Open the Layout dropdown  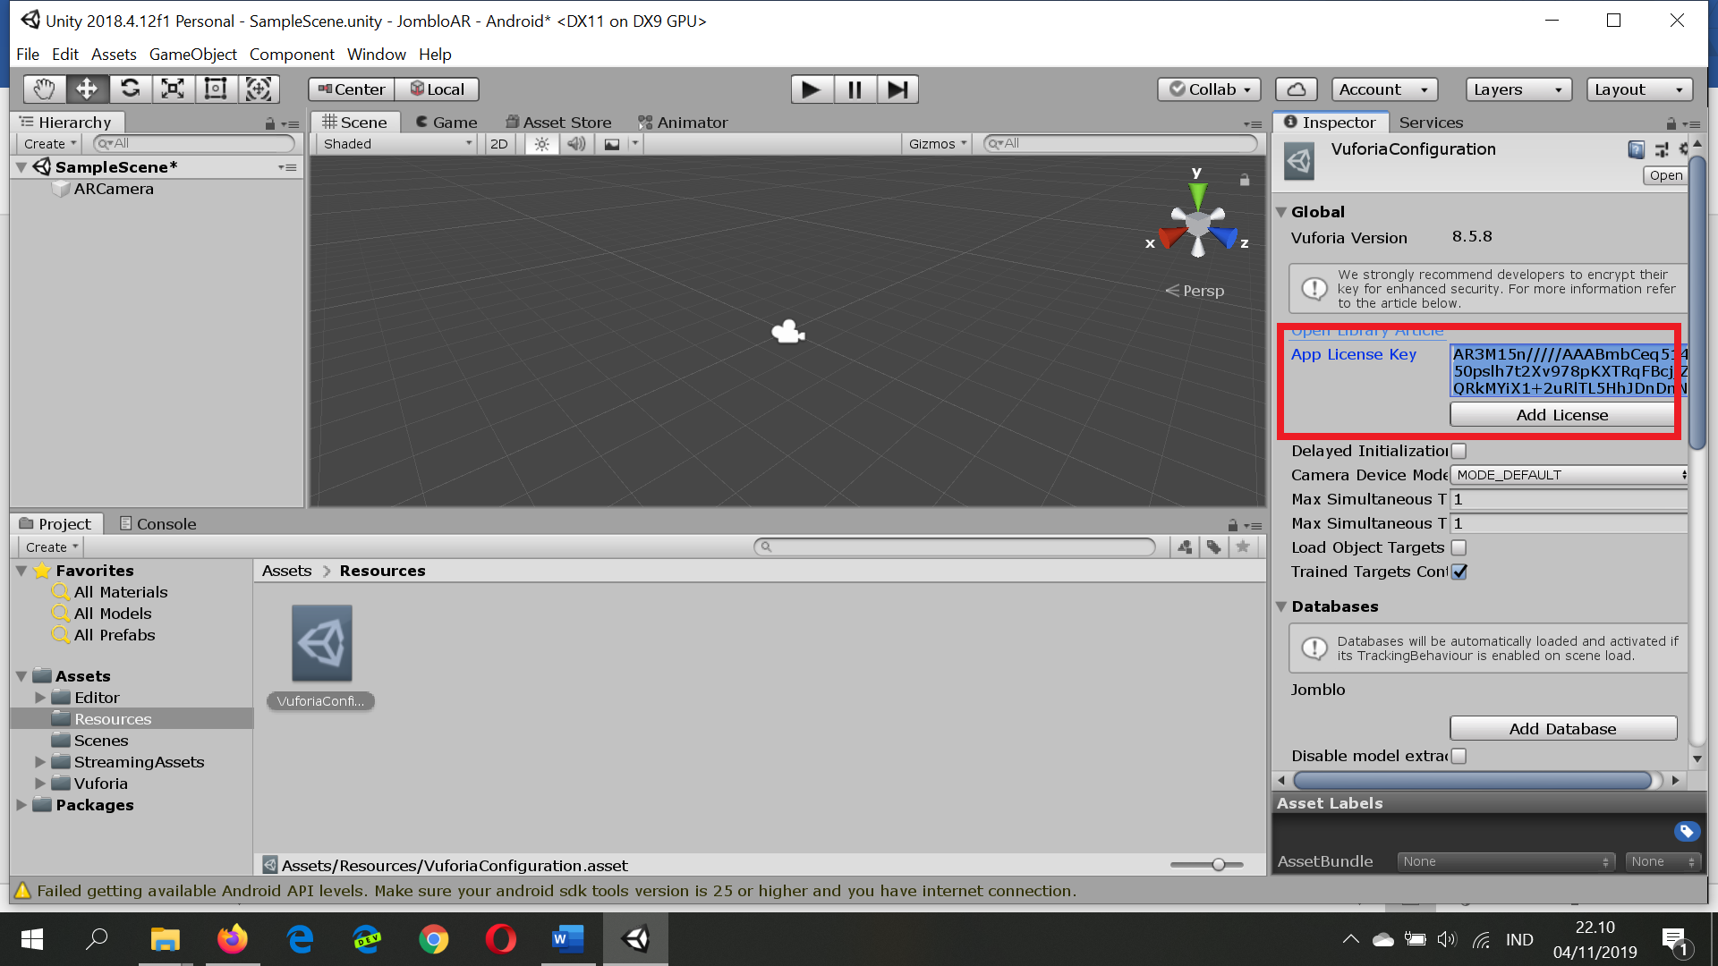click(1639, 89)
